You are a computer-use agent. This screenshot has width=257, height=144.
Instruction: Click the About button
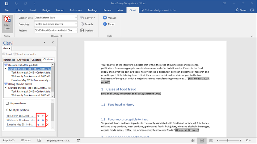109,24
